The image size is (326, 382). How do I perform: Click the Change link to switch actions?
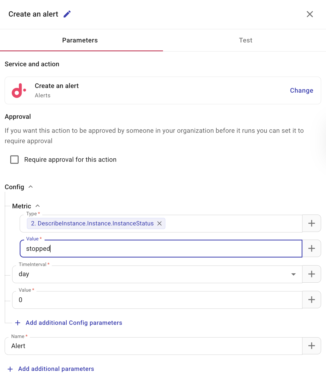point(301,90)
